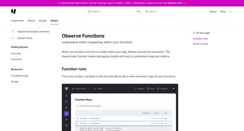The image size is (244, 131).
Task: Click the search icon in log message field
Action: point(78,106)
